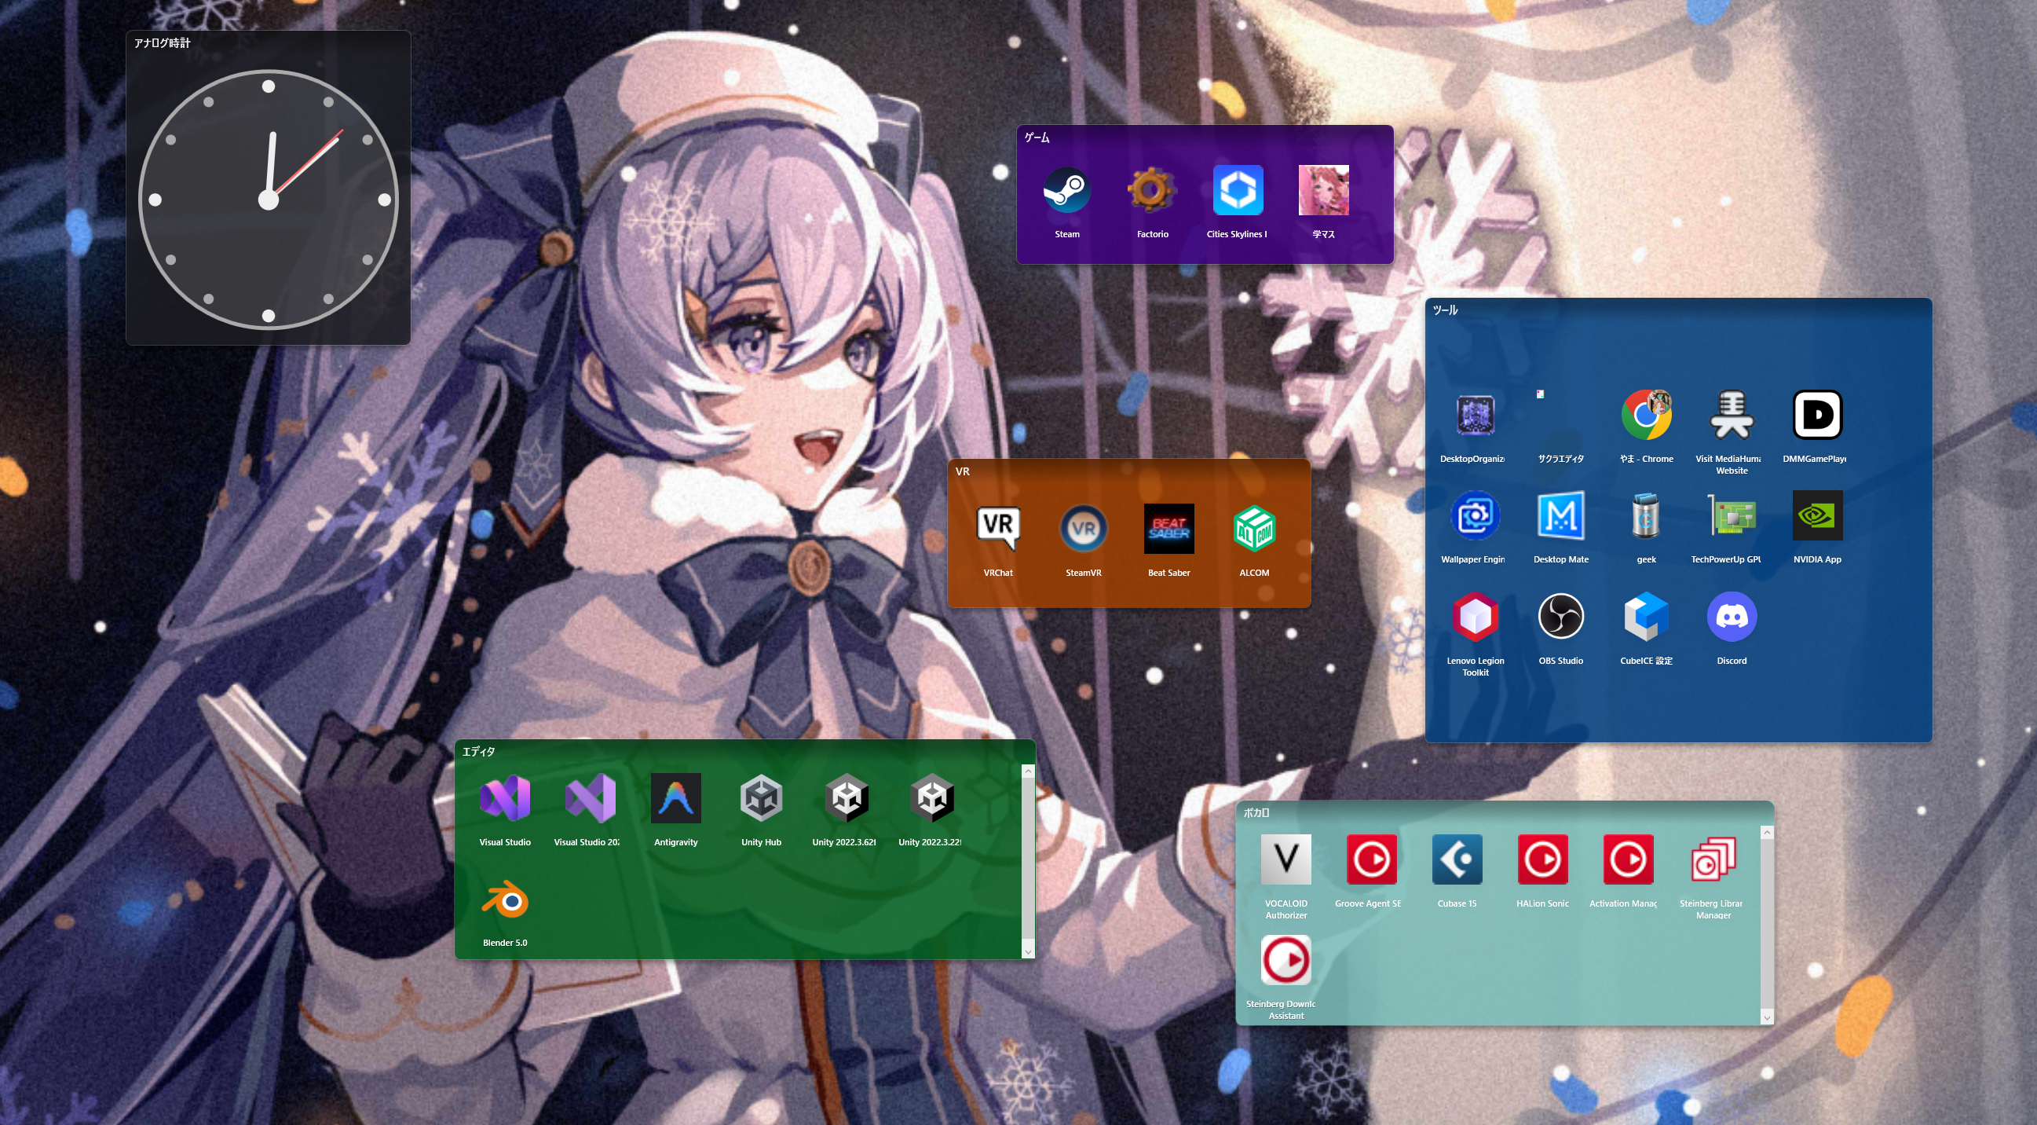Launch TechPowerUp GPU-Z icon

pos(1731,516)
